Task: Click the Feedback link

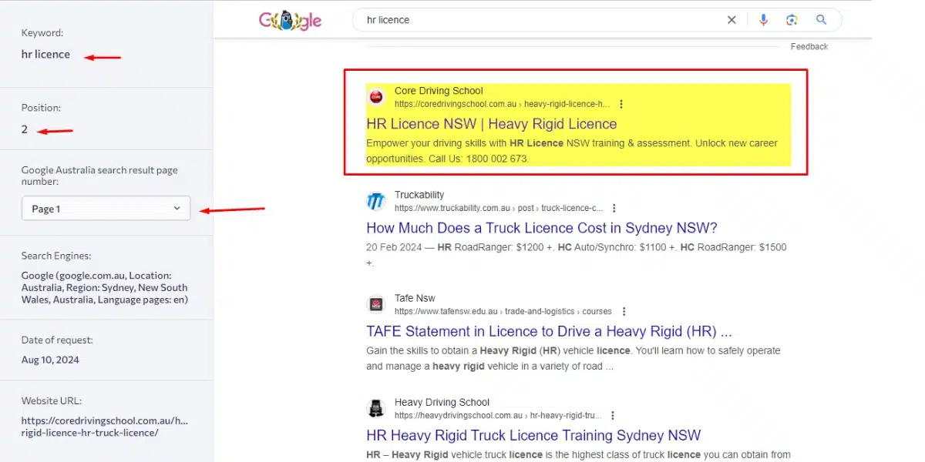Action: [809, 47]
